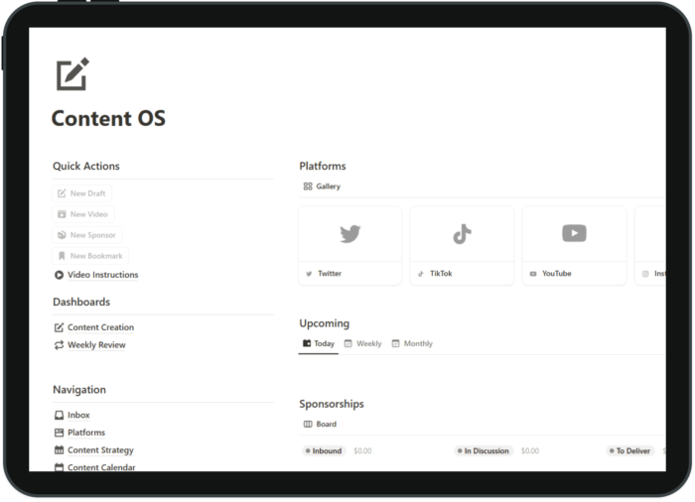Open the Platforms navigation page
This screenshot has width=695, height=502.
(86, 433)
